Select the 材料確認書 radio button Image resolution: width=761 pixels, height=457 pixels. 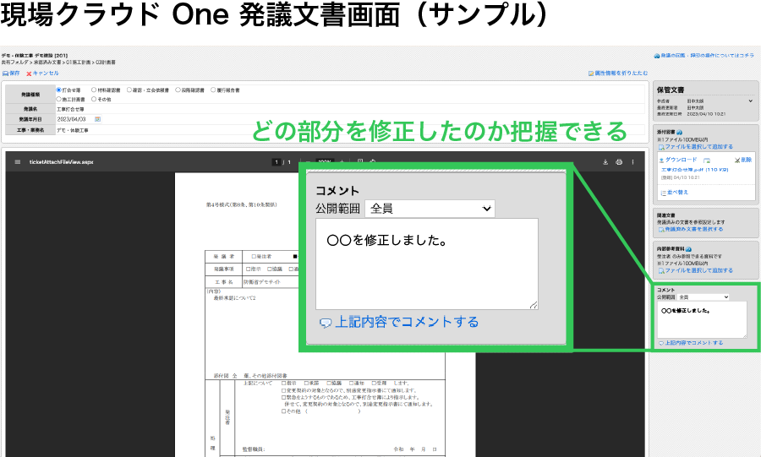94,90
